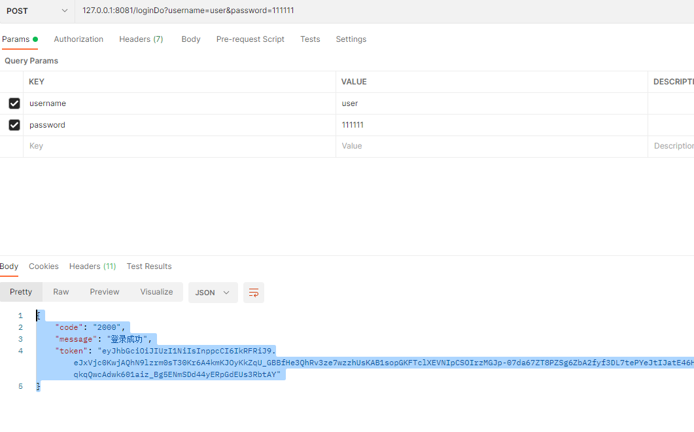Click the KEY column header
Screen dimensions: 694x432
click(36, 82)
